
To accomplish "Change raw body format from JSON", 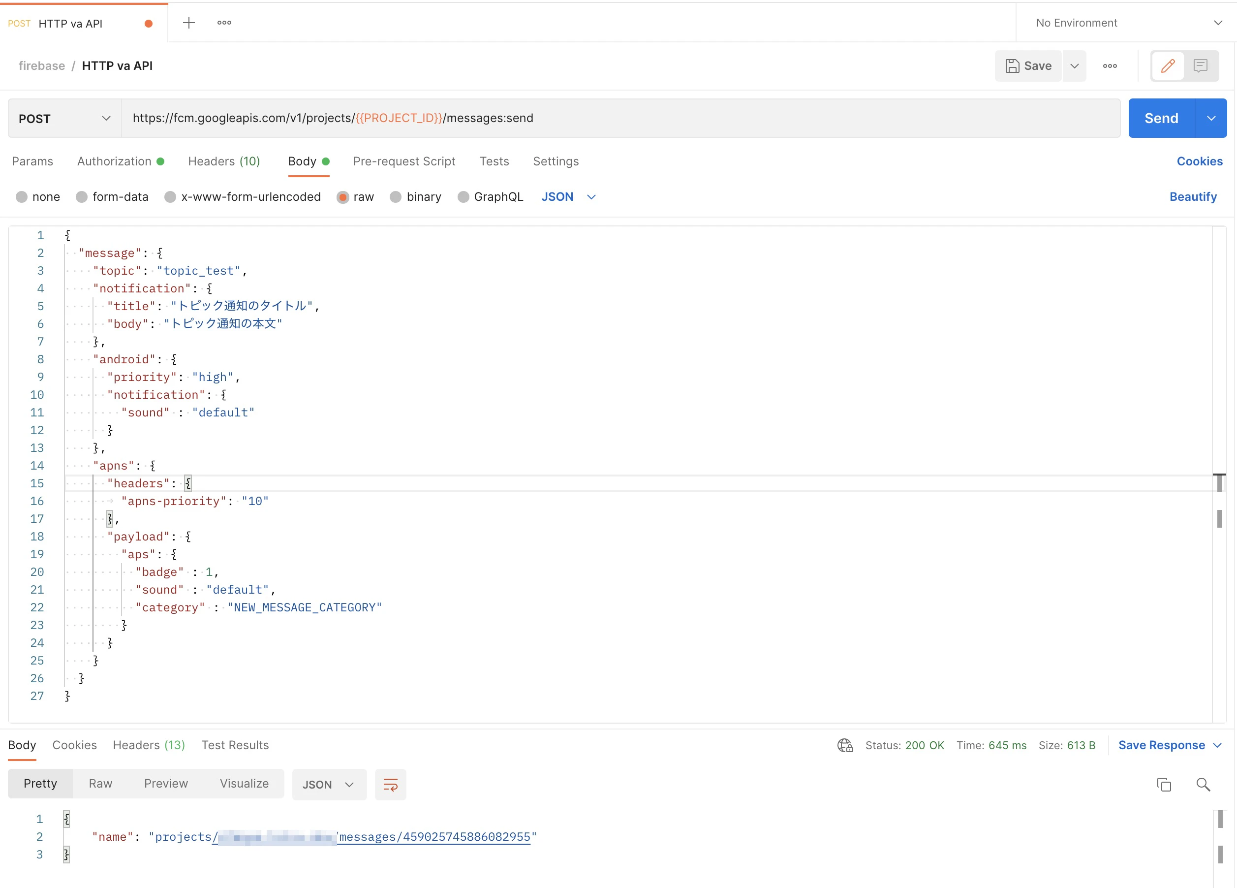I will (568, 196).
